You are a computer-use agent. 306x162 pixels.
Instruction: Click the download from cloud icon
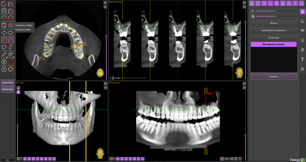4,18
